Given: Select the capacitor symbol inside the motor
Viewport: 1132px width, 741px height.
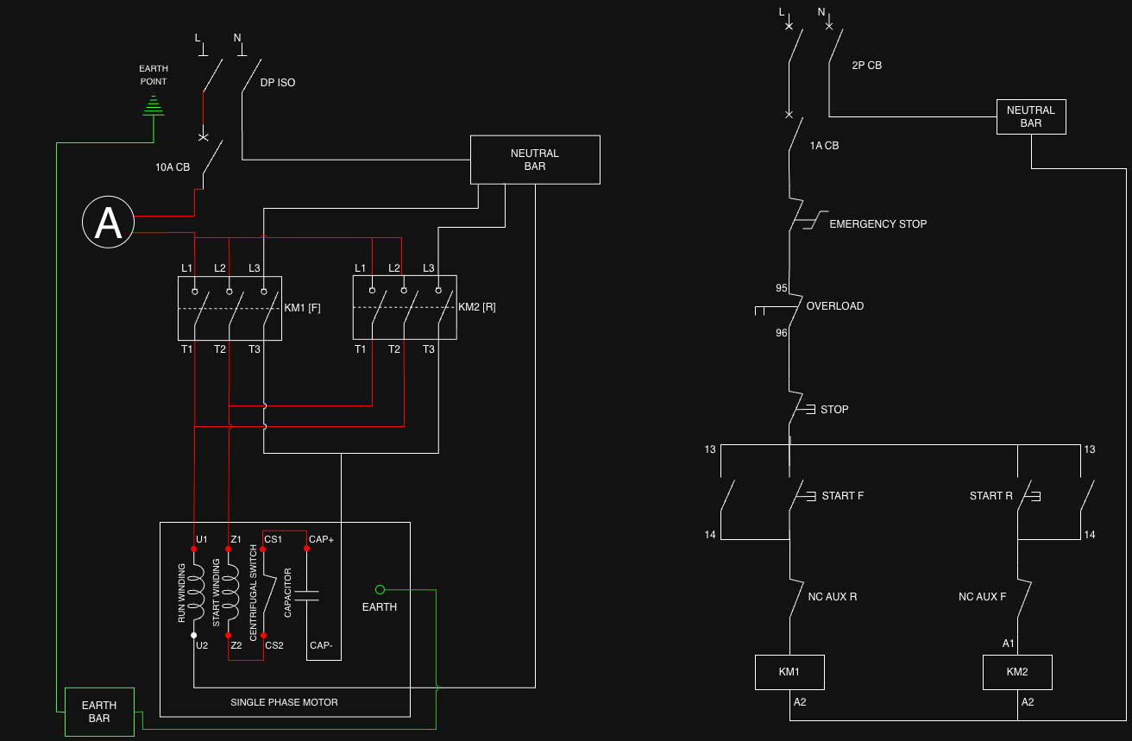Looking at the screenshot, I should coord(306,595).
